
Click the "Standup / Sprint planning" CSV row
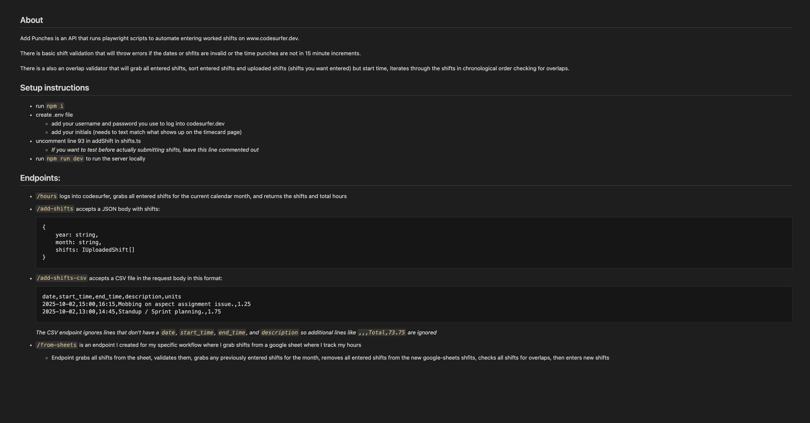click(131, 312)
